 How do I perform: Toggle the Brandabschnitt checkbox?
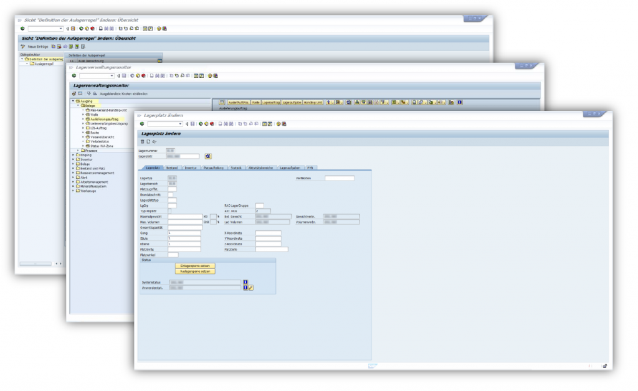point(170,194)
